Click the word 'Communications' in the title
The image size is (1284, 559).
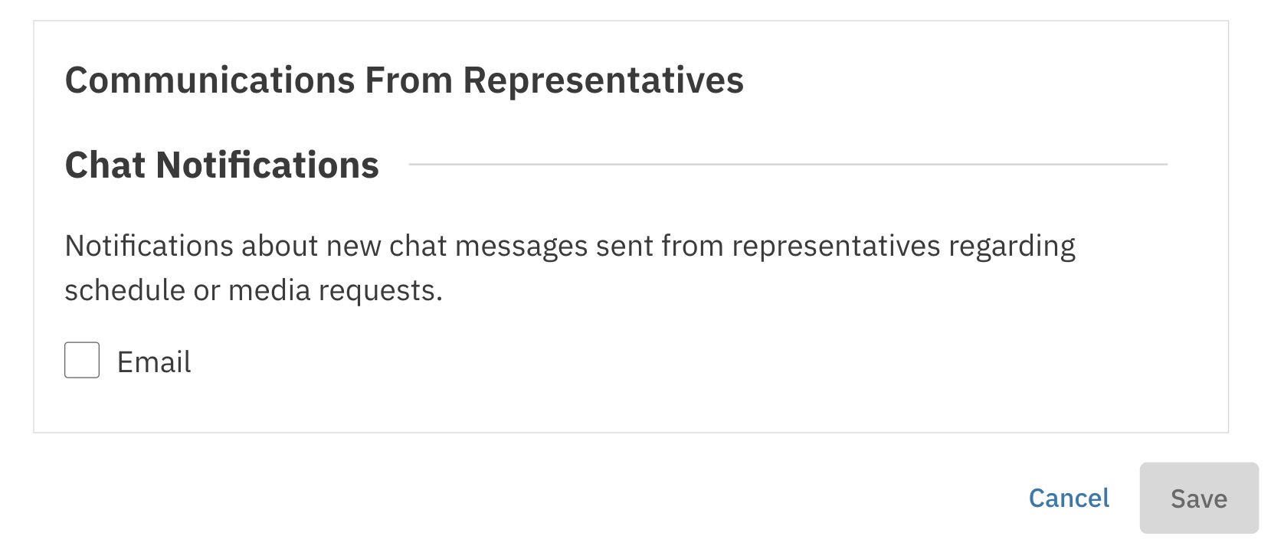[210, 80]
